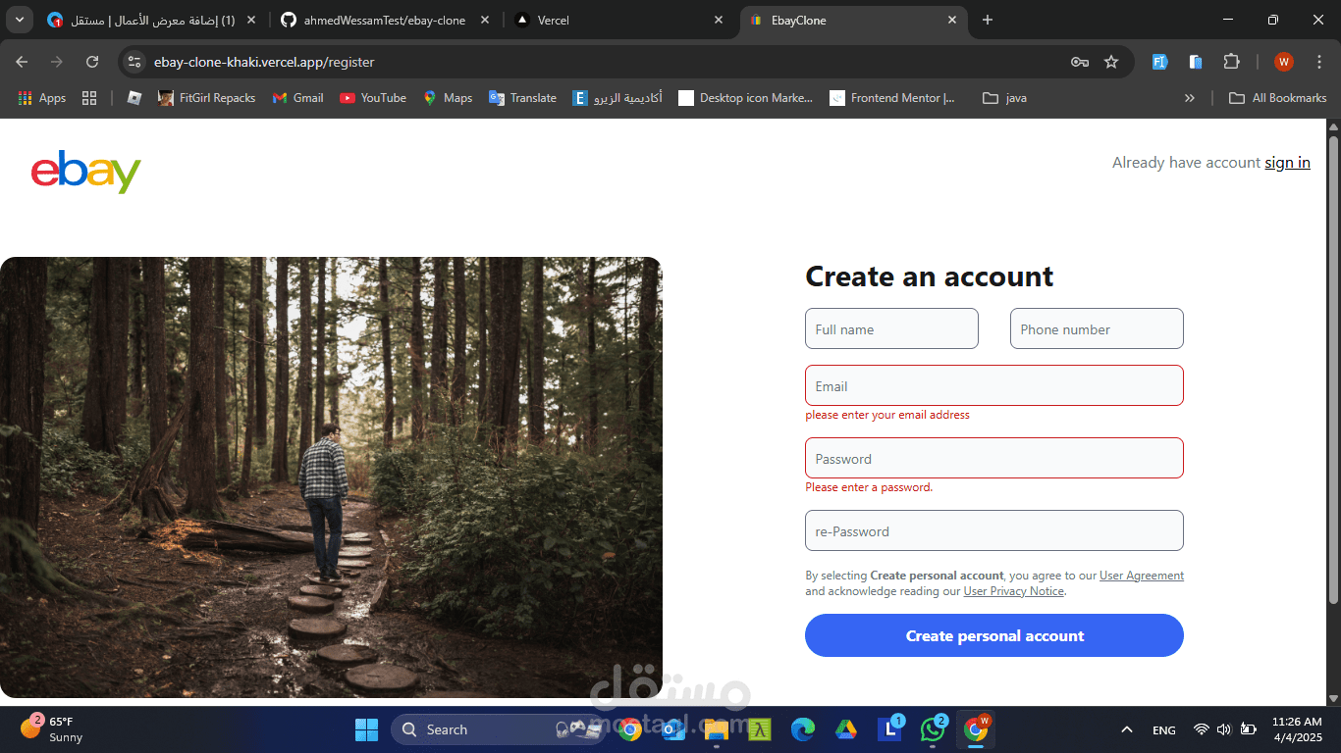Screen dimensions: 1341x753
Task: Click the address bar URL
Action: point(264,62)
